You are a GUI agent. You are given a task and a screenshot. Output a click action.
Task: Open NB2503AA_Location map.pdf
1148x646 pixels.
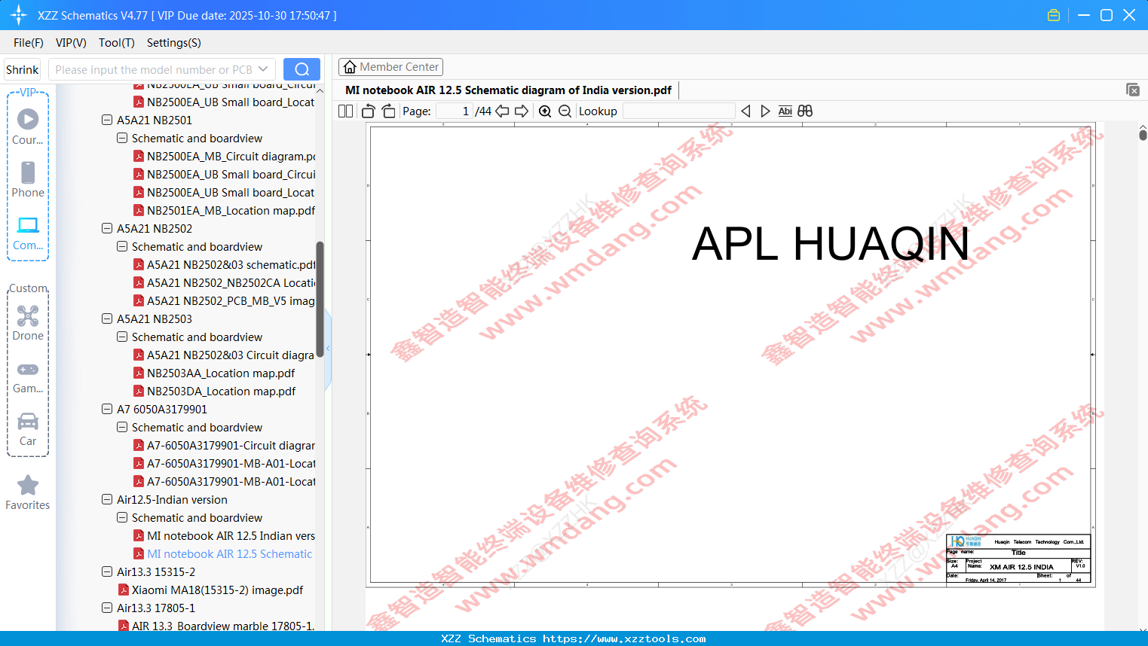point(214,373)
